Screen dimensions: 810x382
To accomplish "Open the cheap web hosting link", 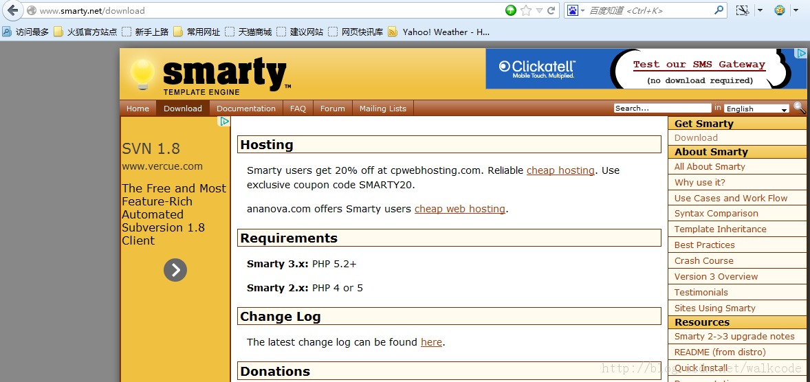I will pyautogui.click(x=460, y=209).
